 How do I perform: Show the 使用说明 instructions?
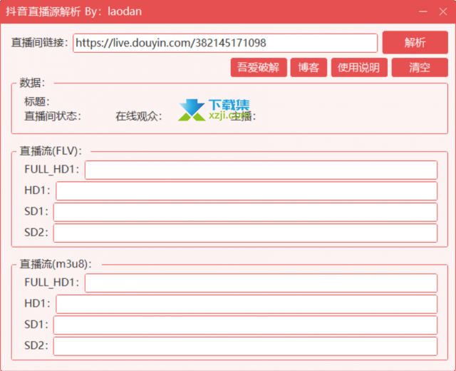pyautogui.click(x=359, y=68)
